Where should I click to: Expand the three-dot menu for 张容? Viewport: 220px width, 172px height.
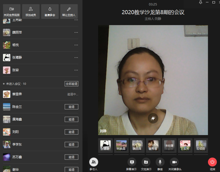click(76, 70)
